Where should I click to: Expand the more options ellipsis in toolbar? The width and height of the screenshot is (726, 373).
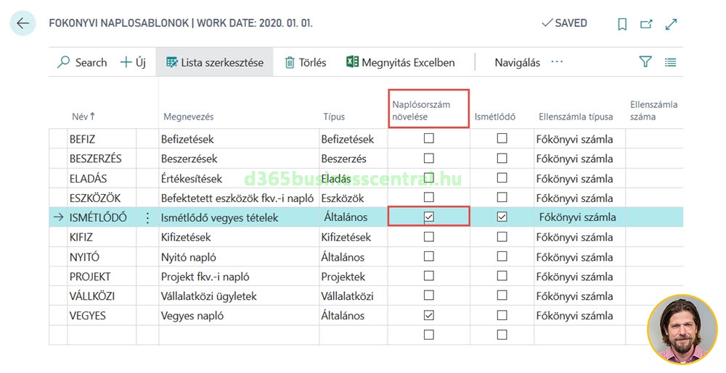coord(557,62)
